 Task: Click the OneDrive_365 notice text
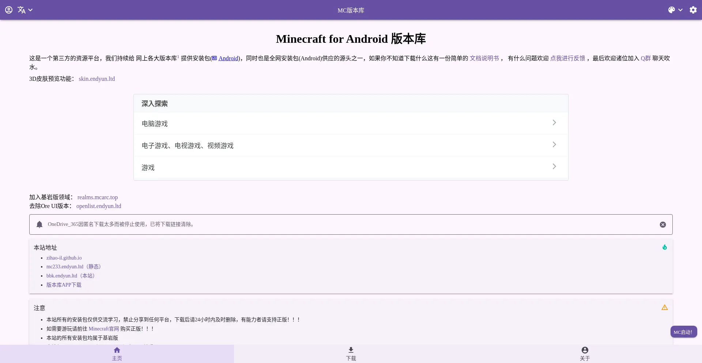tap(122, 224)
